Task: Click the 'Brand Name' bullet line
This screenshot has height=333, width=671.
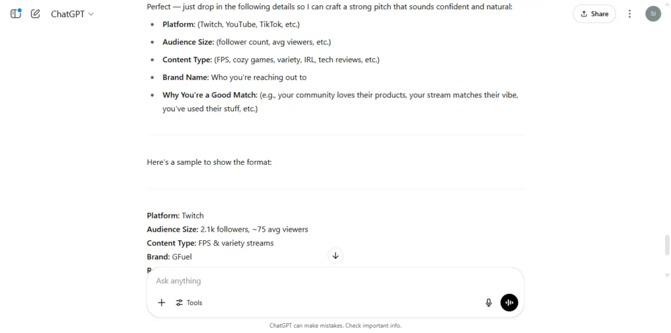Action: point(235,77)
